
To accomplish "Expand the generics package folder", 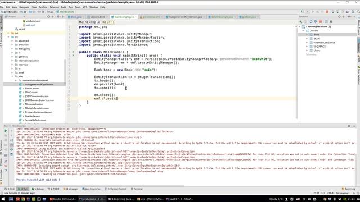I will [x=12, y=57].
